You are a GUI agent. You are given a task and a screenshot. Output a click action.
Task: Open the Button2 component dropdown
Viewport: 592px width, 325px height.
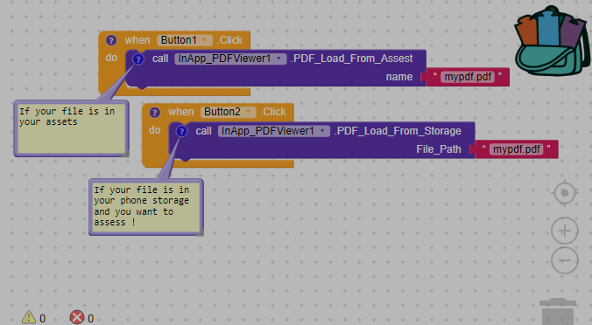(x=228, y=112)
